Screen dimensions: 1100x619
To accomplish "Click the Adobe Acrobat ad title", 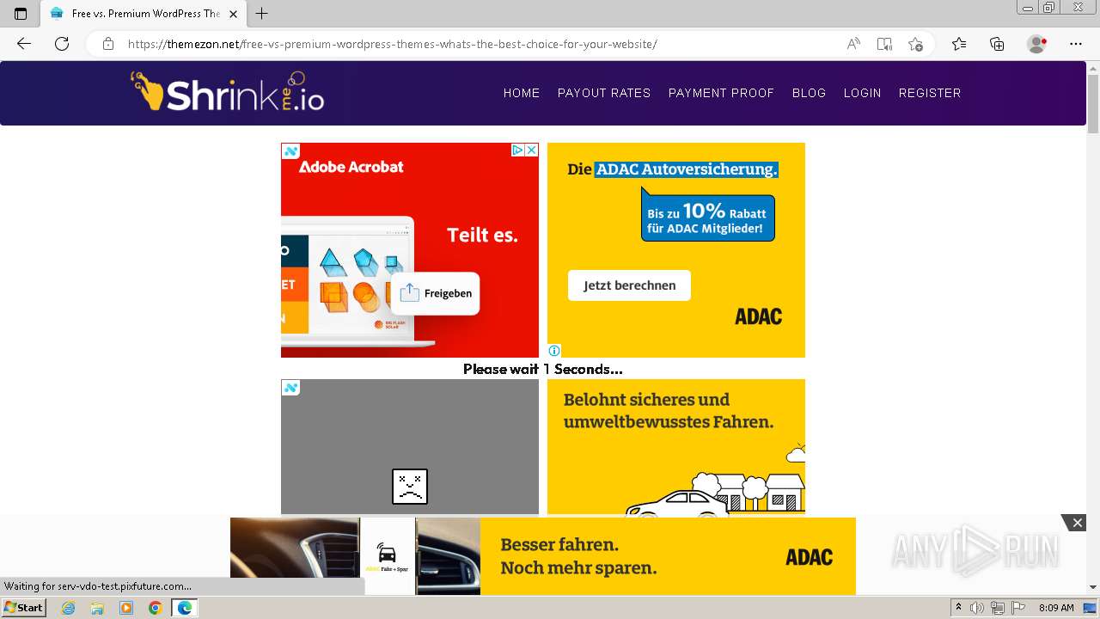I will 351,167.
